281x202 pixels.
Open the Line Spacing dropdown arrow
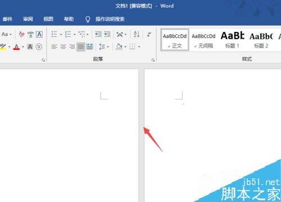pyautogui.click(x=108, y=47)
